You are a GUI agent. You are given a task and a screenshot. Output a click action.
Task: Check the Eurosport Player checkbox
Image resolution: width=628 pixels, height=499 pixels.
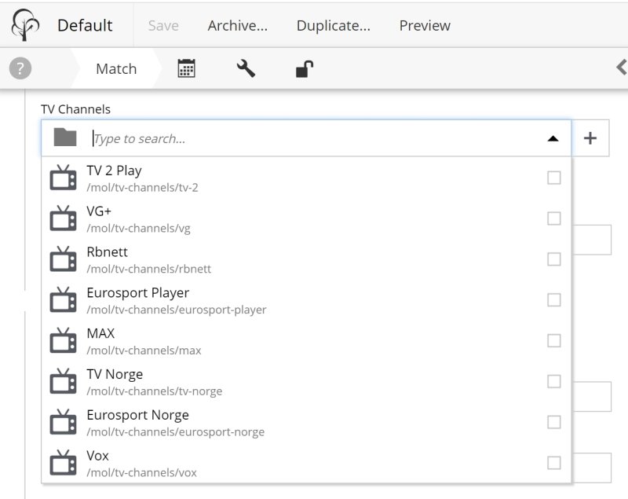(554, 300)
